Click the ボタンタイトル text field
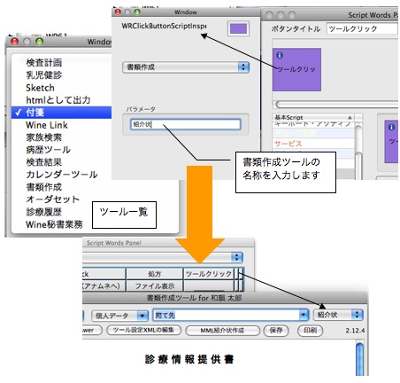 pos(362,28)
